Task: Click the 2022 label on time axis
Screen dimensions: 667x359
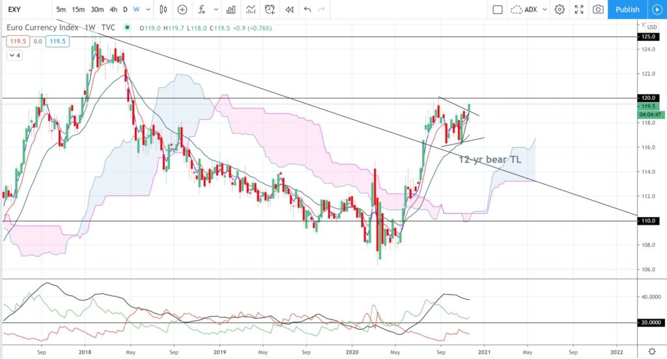Action: 616,352
